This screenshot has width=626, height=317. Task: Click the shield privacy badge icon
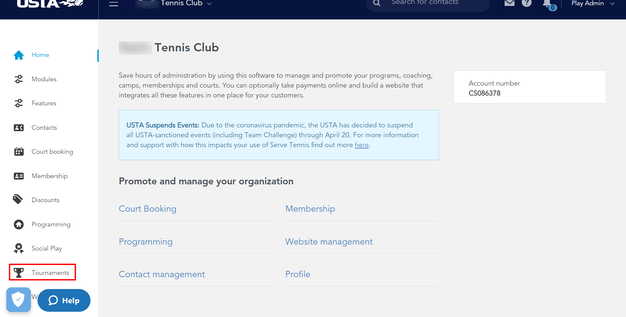18,300
